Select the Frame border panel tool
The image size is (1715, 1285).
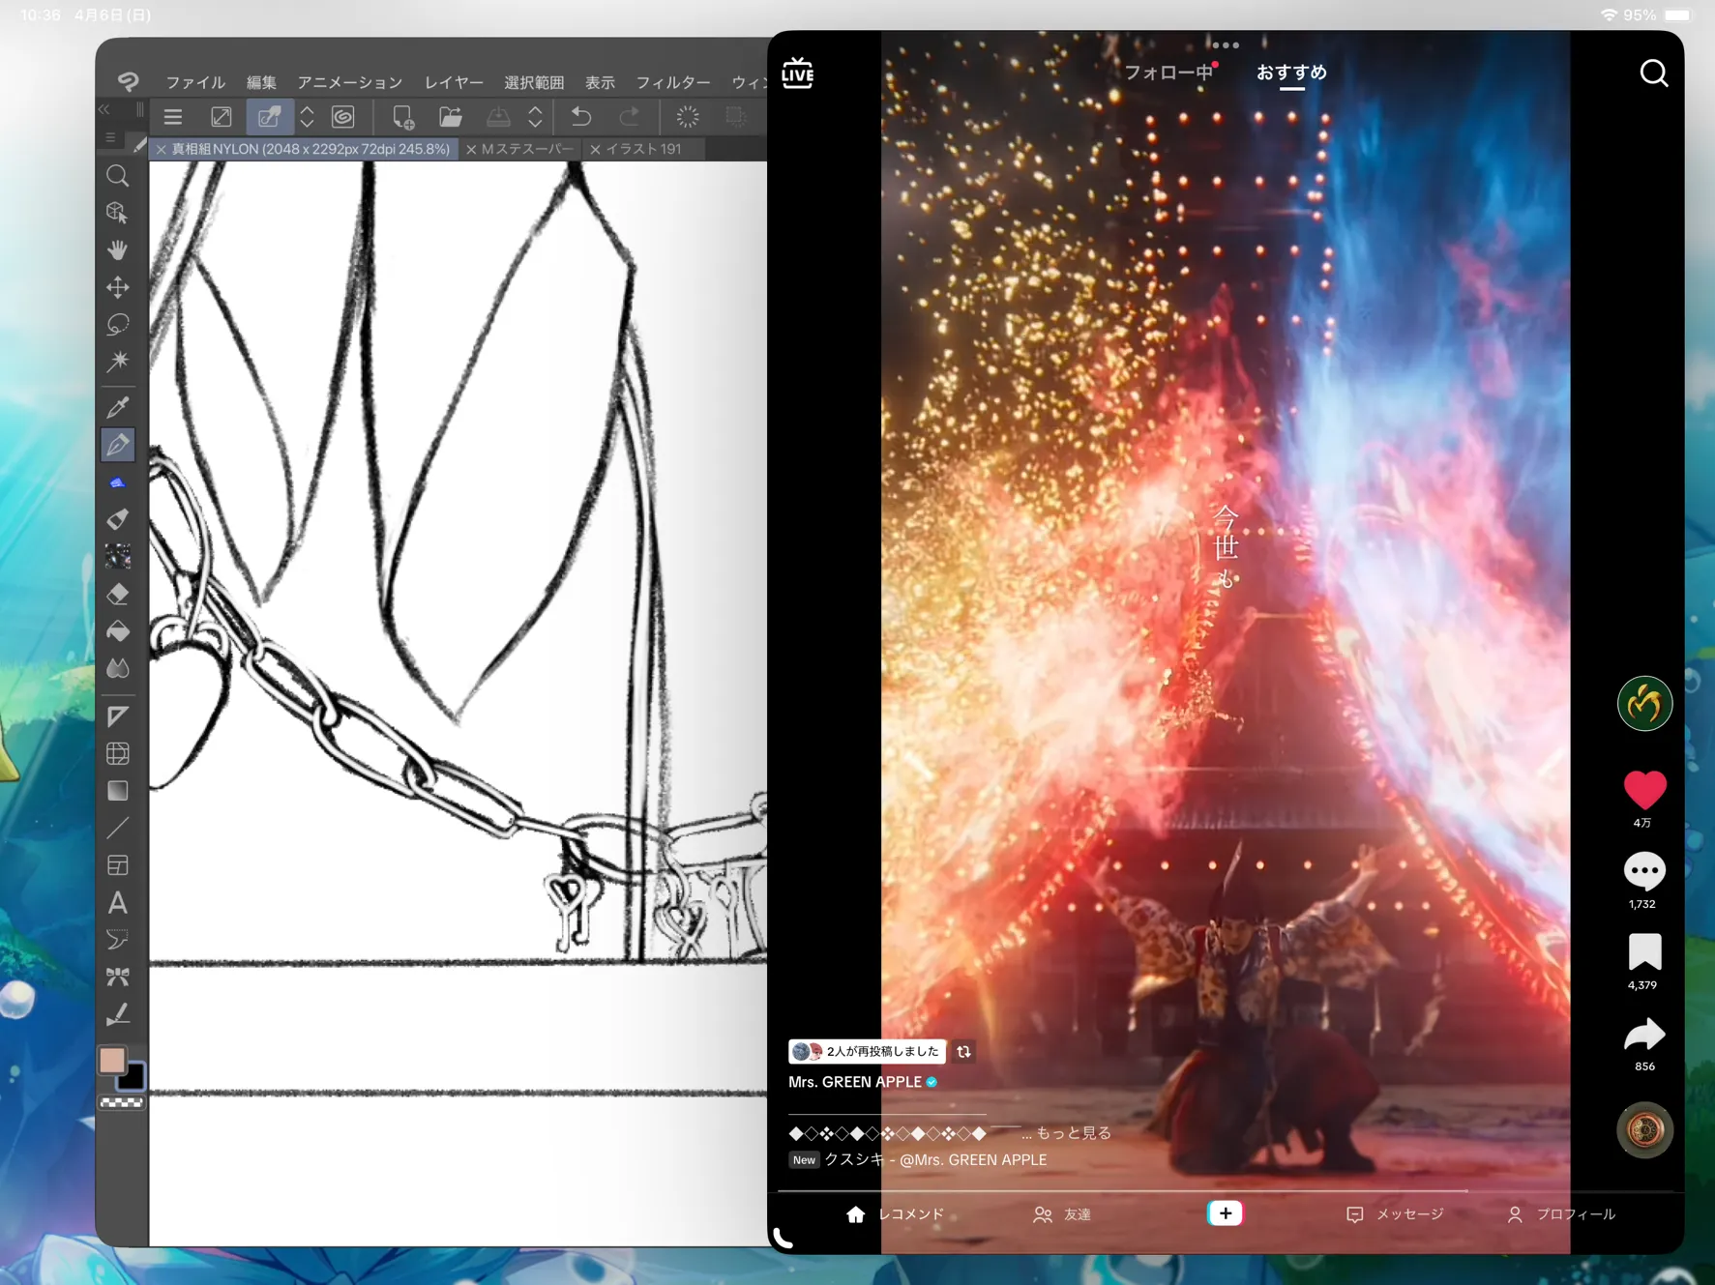pyautogui.click(x=118, y=865)
